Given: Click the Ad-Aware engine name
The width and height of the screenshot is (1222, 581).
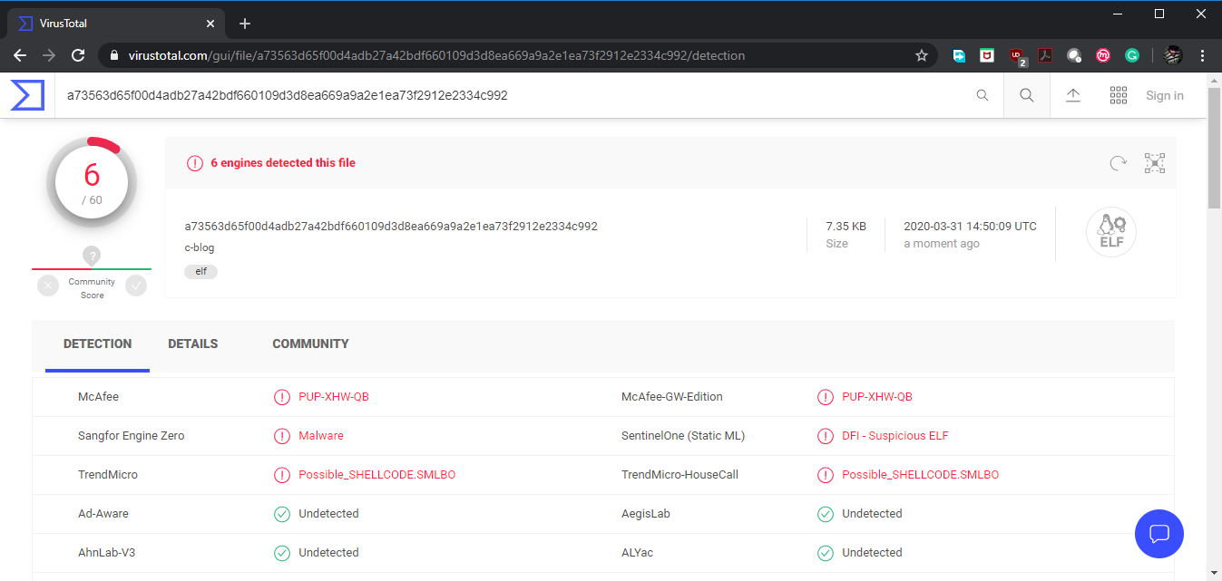Looking at the screenshot, I should pos(103,514).
